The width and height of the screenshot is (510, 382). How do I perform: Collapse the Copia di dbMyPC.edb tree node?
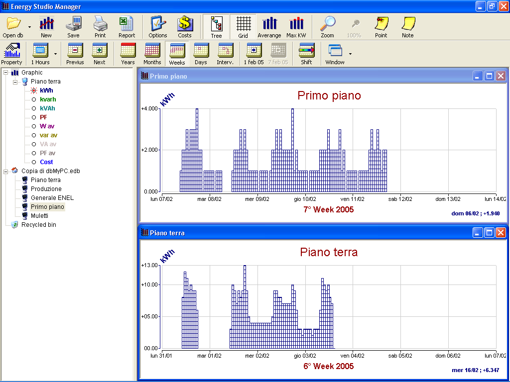5,171
